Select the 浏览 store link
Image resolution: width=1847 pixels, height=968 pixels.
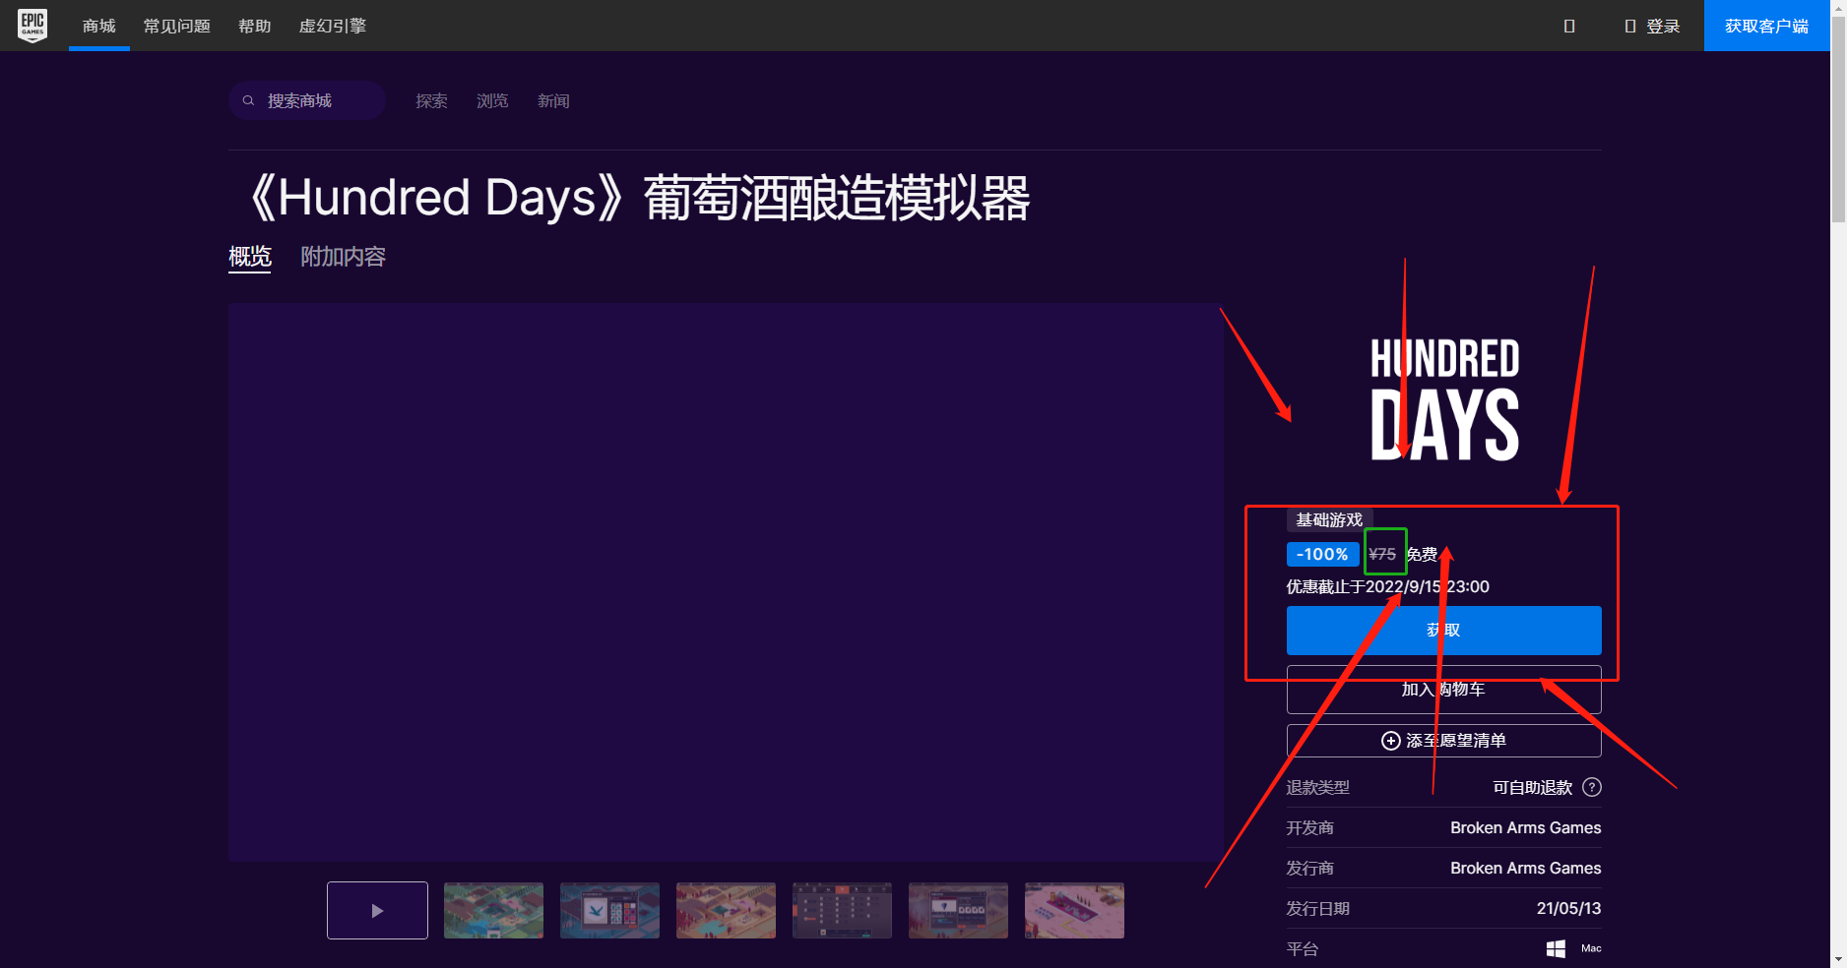pyautogui.click(x=492, y=100)
